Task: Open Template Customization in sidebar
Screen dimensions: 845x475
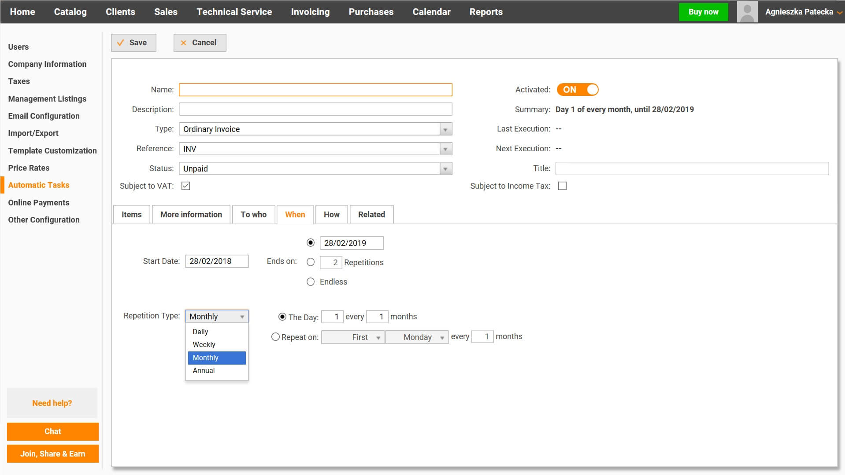Action: [x=52, y=151]
